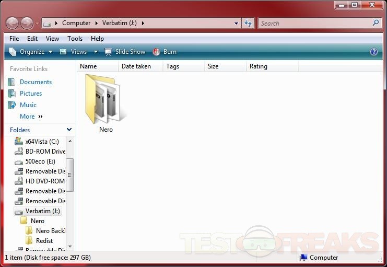This screenshot has height=267, width=387.
Task: Click the Forward navigation arrow button
Action: coord(27,24)
